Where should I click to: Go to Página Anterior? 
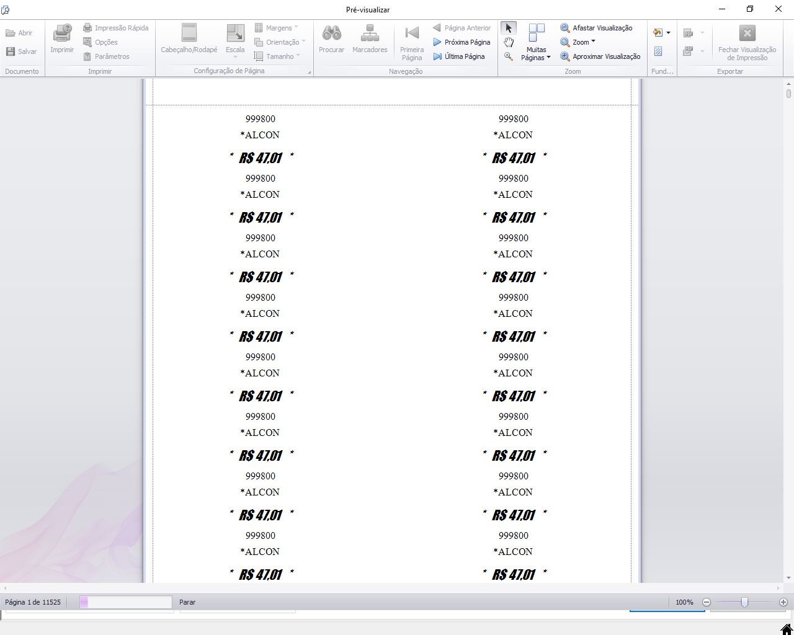click(462, 28)
